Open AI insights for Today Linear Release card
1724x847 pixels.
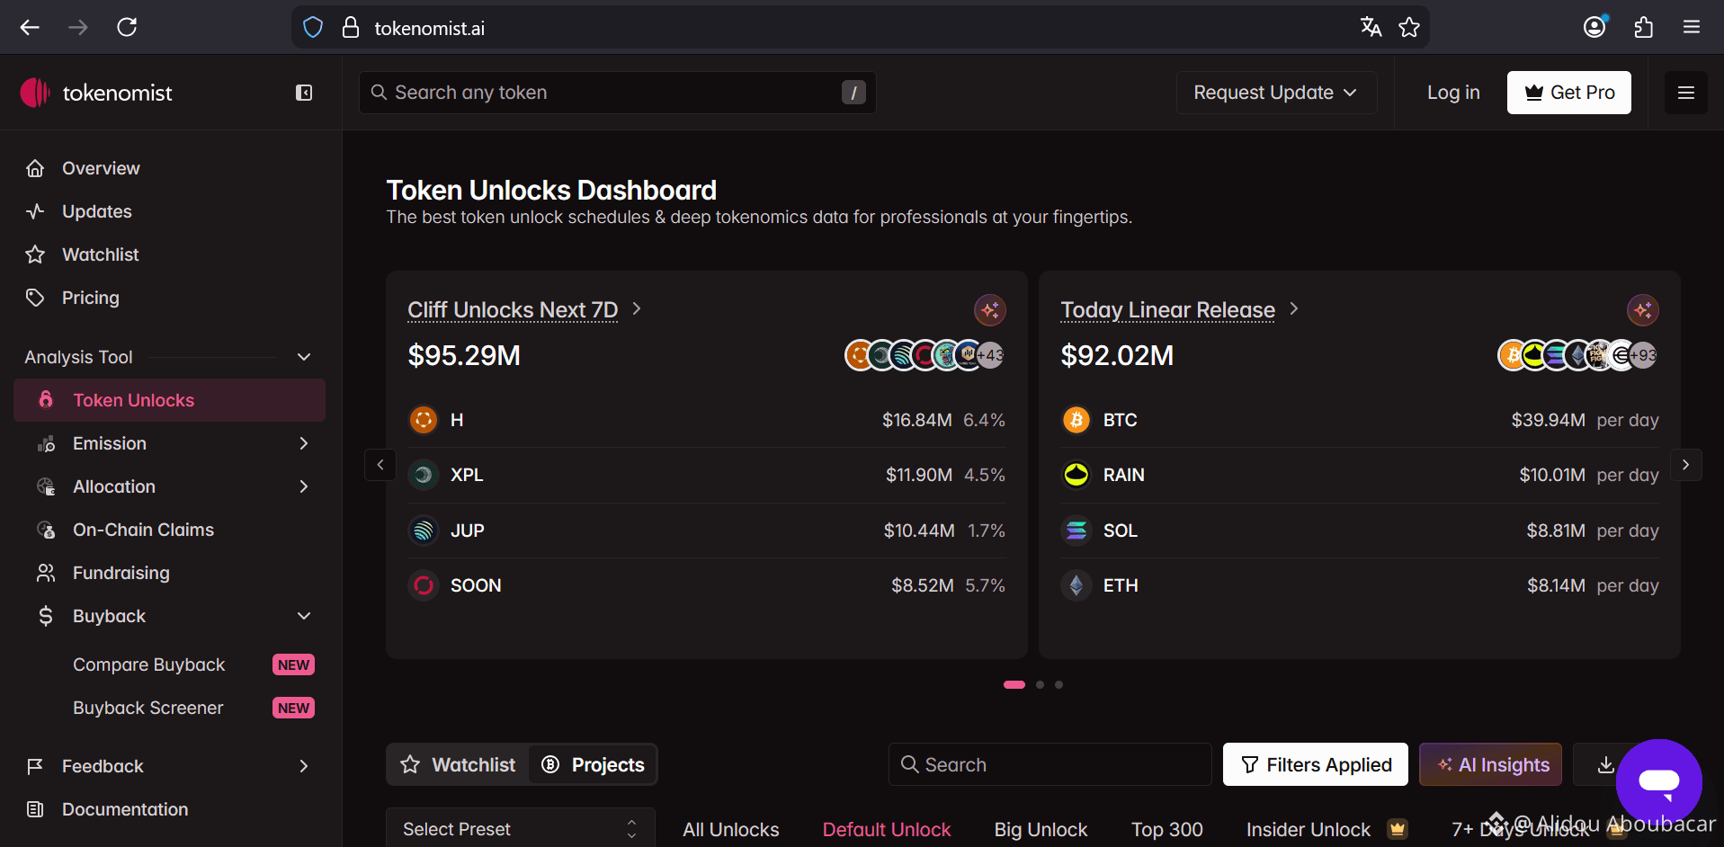(1643, 310)
